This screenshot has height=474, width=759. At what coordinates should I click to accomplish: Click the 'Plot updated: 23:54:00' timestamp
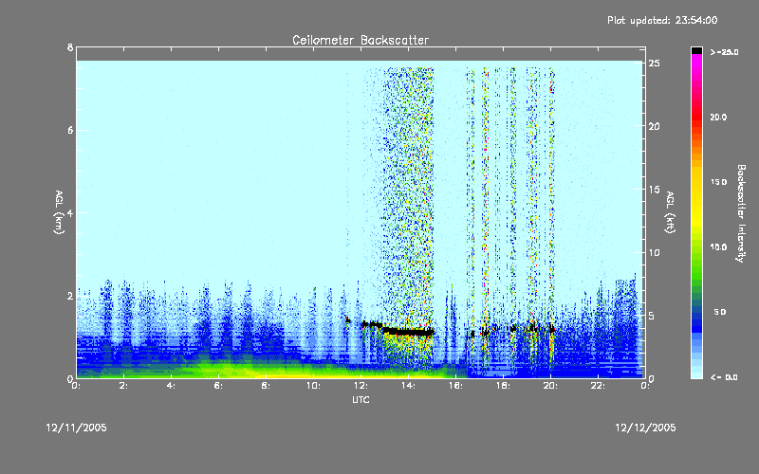pos(662,20)
